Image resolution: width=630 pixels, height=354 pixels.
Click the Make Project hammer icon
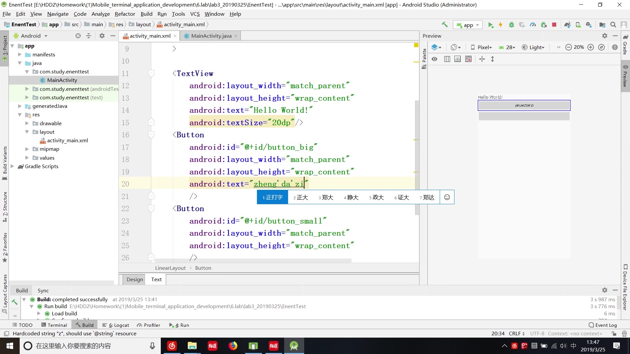click(x=445, y=25)
